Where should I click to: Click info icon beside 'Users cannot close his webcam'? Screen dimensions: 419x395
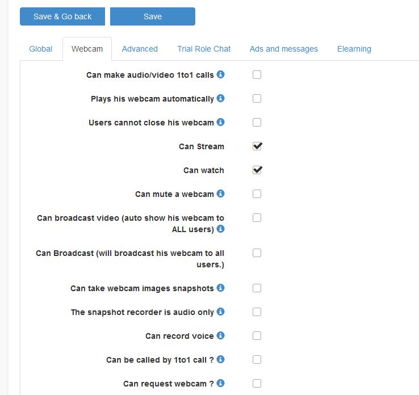(221, 122)
